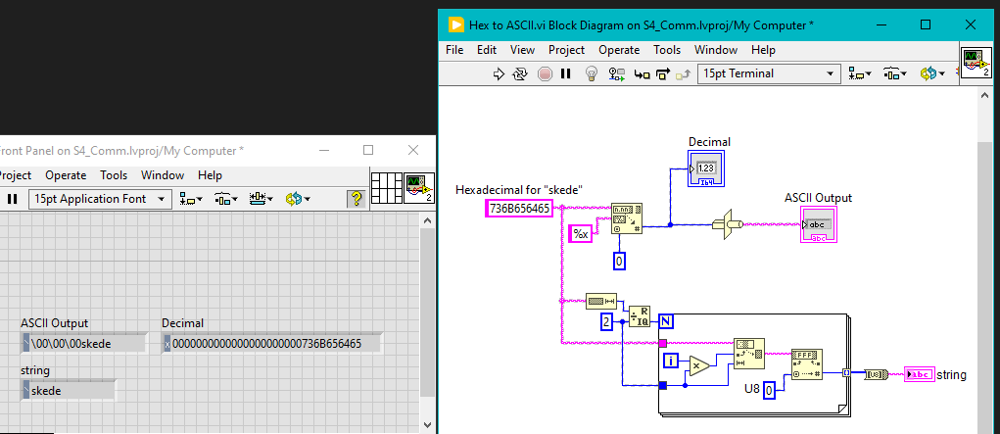This screenshot has height=434, width=1000.
Task: Open the Edit menu in block diagram
Action: click(x=487, y=49)
